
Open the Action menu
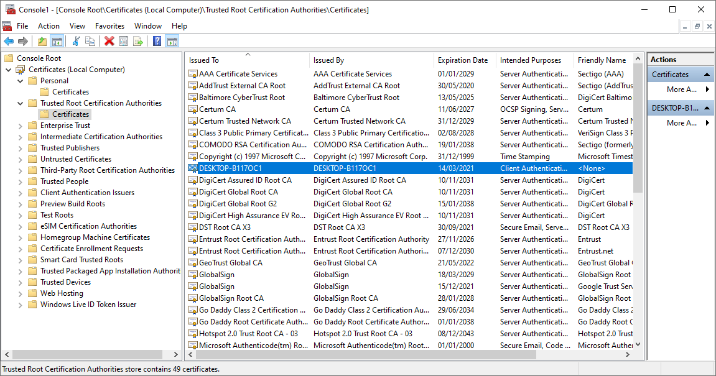tap(49, 26)
